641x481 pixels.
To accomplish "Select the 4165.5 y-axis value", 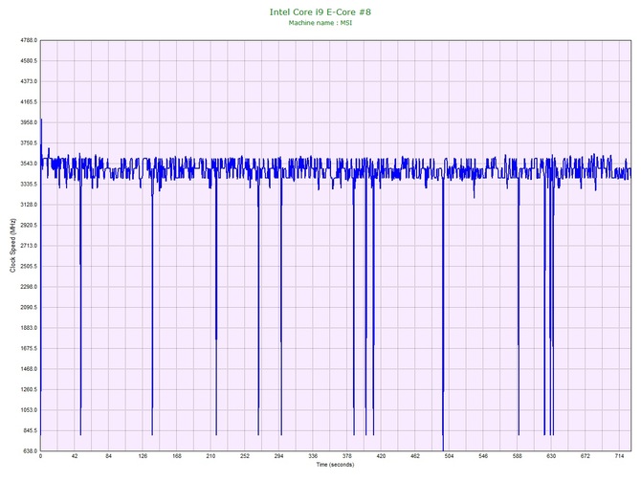I will pos(29,102).
